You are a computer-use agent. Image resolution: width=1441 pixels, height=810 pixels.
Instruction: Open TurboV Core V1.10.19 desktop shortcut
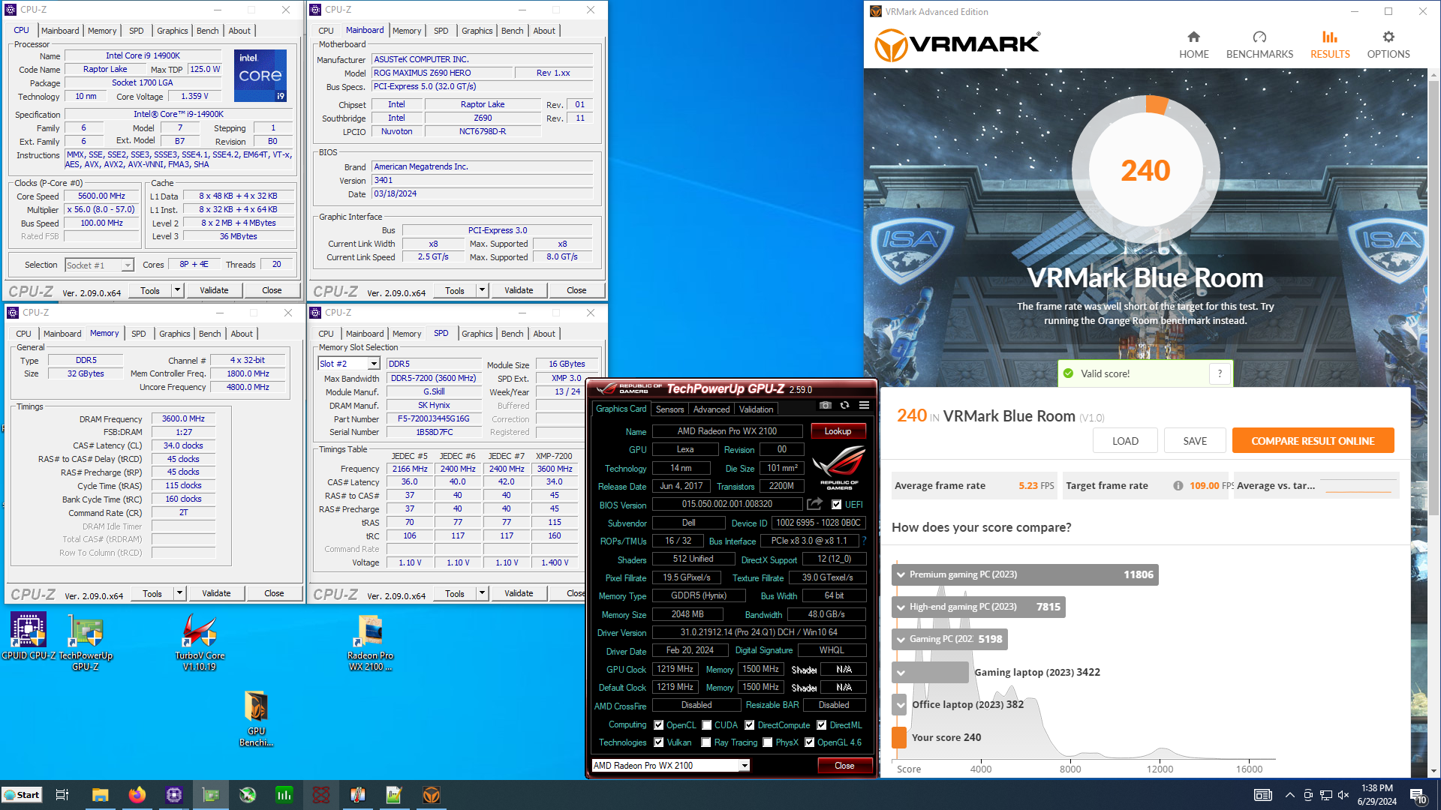click(x=200, y=642)
